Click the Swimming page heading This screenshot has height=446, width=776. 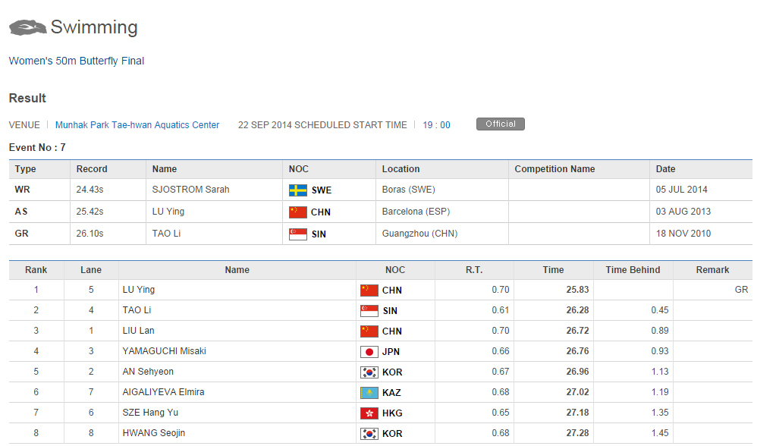click(94, 27)
